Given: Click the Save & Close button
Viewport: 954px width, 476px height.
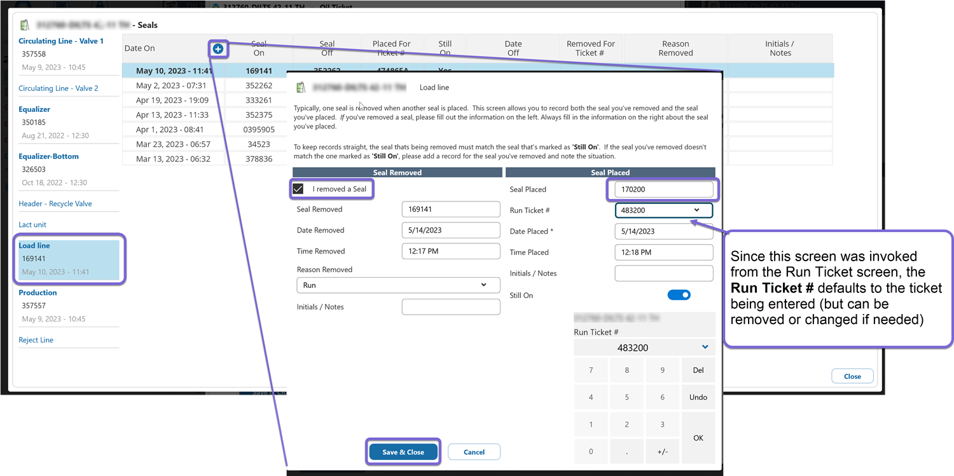Looking at the screenshot, I should pos(403,452).
